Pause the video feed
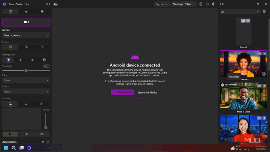The height and width of the screenshot is (152, 270). [201, 4]
